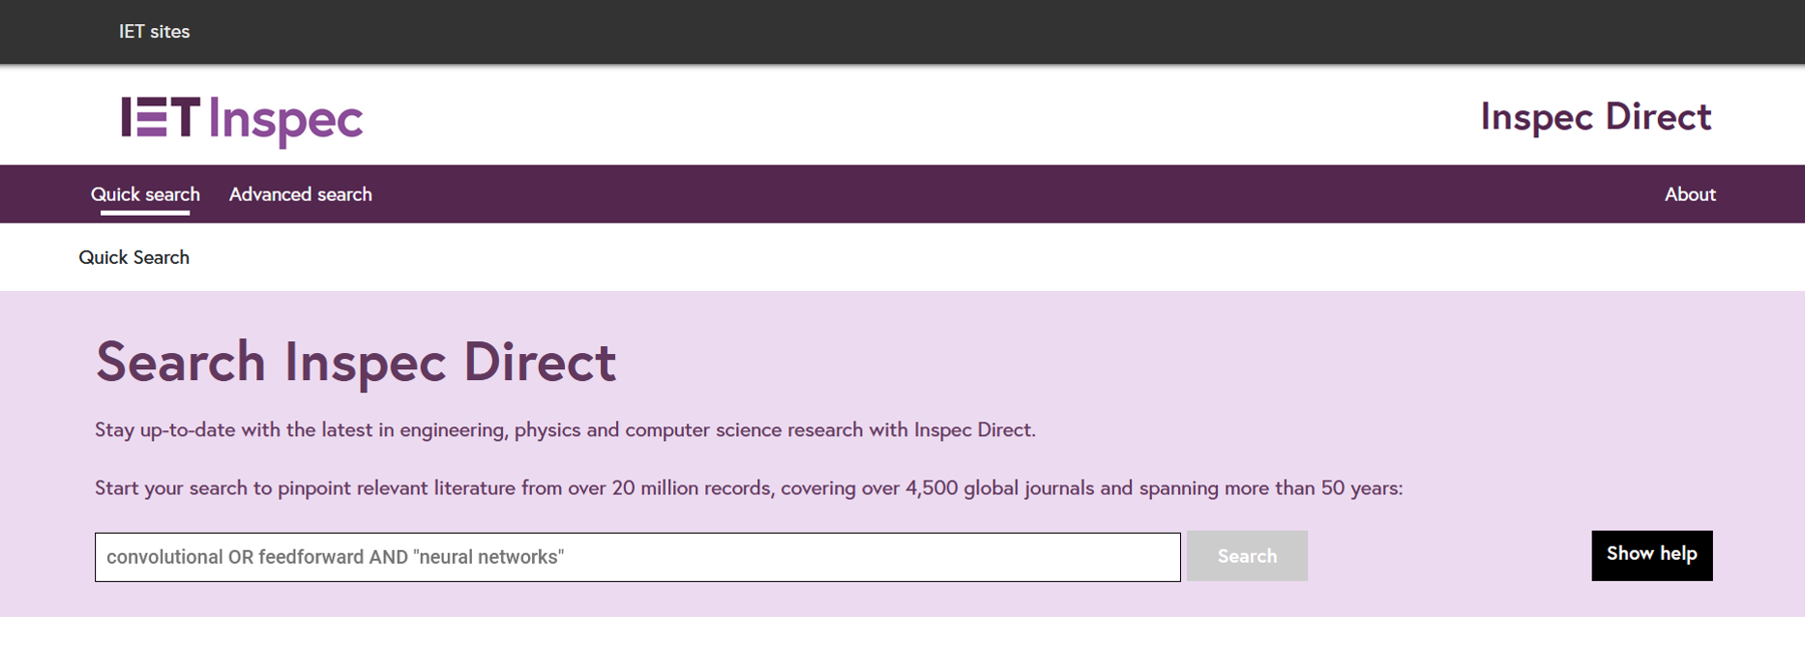
Task: Click the white underline beneath Quick search
Action: pos(145,212)
